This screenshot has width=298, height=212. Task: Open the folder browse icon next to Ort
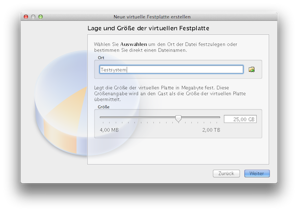tap(251, 70)
